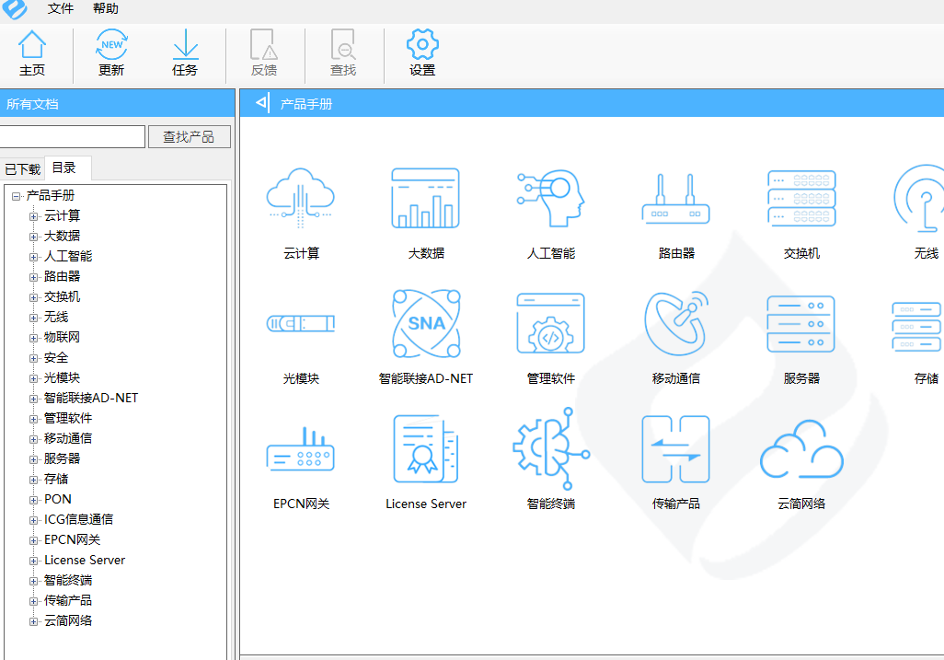Open the 云简网络 cloud icon
Screen dimensions: 944x660
tap(801, 449)
